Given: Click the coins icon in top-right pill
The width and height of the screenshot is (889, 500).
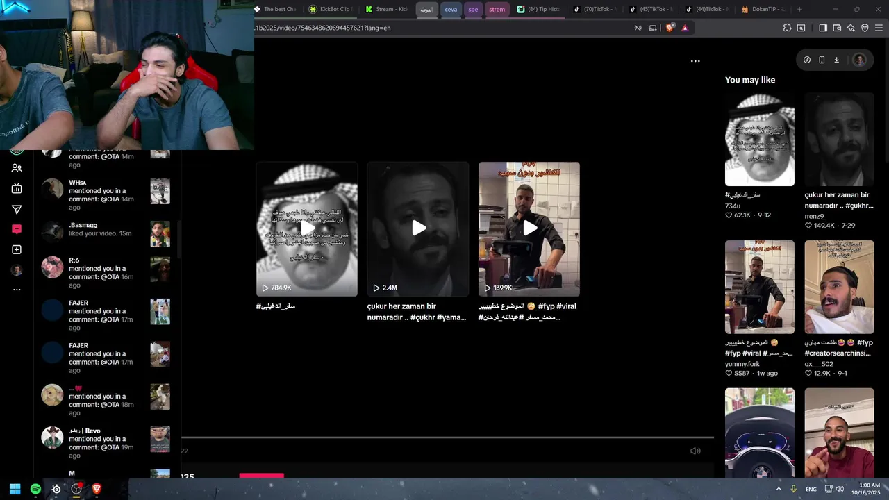Looking at the screenshot, I should [x=806, y=60].
